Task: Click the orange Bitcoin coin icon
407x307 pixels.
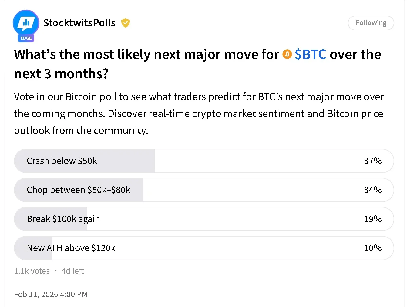Action: [x=287, y=54]
